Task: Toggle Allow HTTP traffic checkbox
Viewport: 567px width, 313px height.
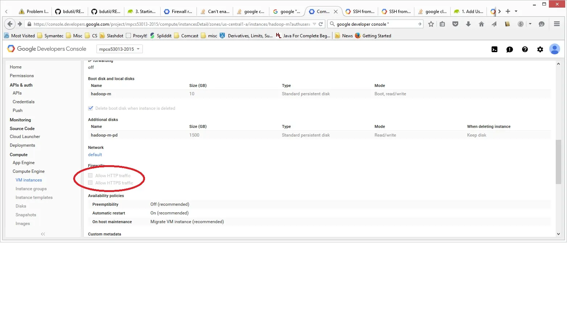Action: pyautogui.click(x=90, y=175)
